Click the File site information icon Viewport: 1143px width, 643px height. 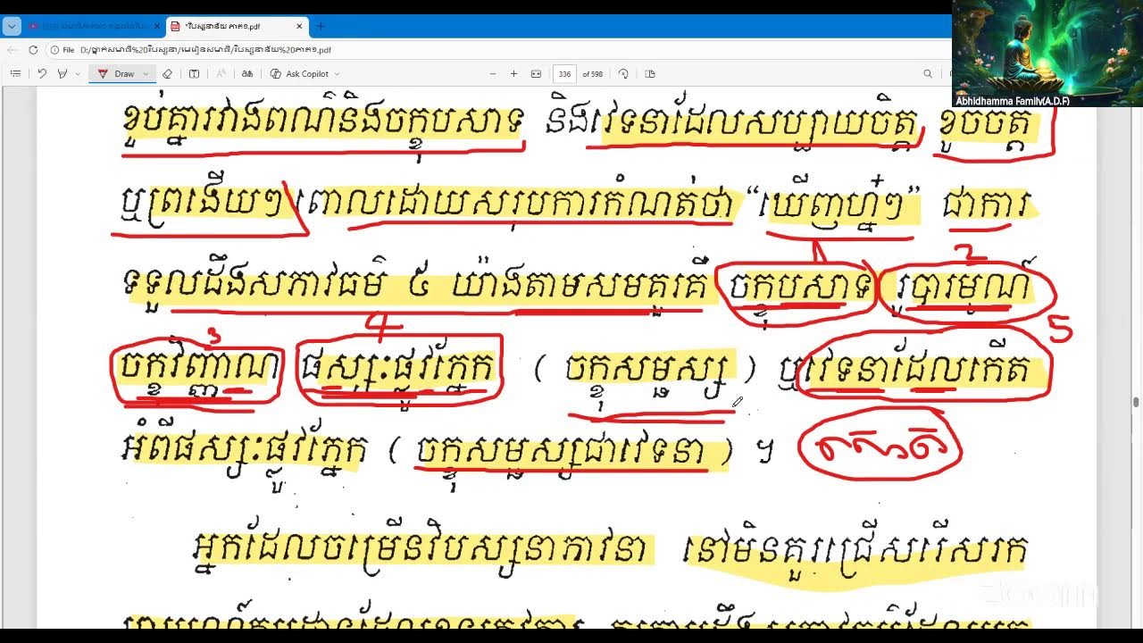[x=62, y=50]
